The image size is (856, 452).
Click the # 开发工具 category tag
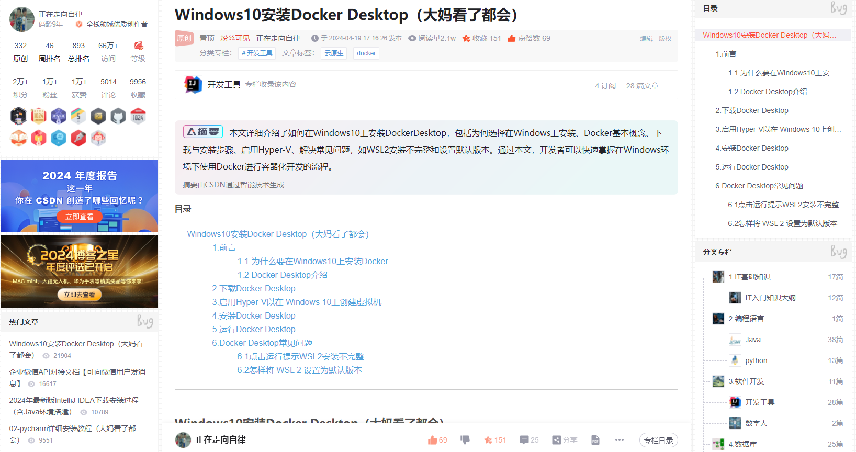[257, 53]
